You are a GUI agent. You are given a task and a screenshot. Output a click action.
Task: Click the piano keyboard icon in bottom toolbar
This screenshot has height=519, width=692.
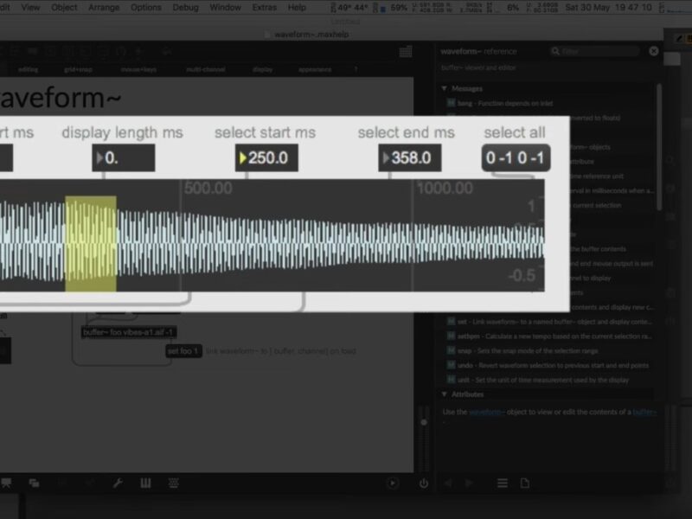click(146, 483)
